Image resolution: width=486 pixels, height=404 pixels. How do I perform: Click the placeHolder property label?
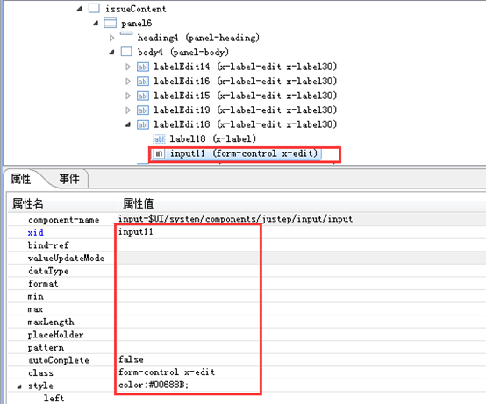(x=56, y=335)
